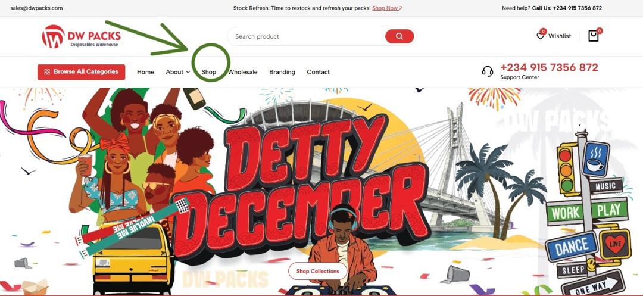Expand the About menu chevron

click(x=188, y=72)
